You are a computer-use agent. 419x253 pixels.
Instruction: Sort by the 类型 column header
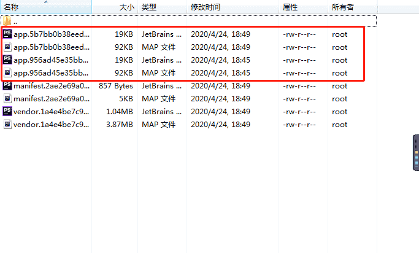(x=162, y=7)
